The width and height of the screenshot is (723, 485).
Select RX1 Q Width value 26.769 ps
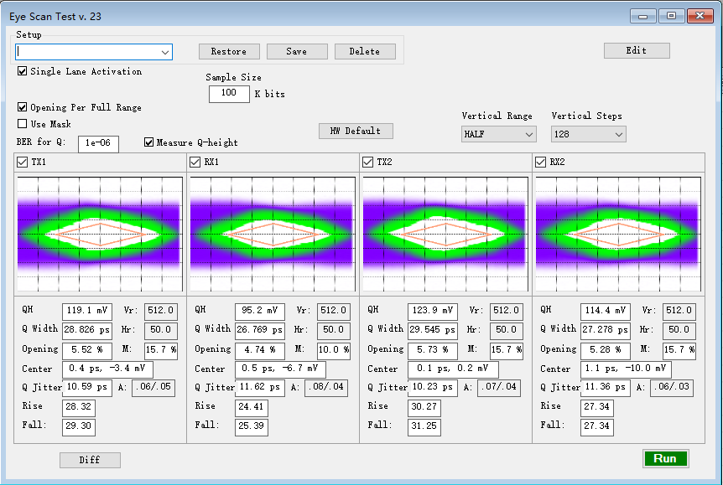(260, 331)
